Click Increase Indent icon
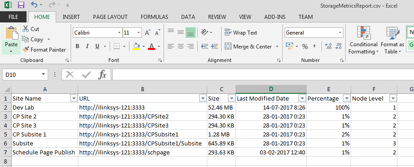 point(215,46)
